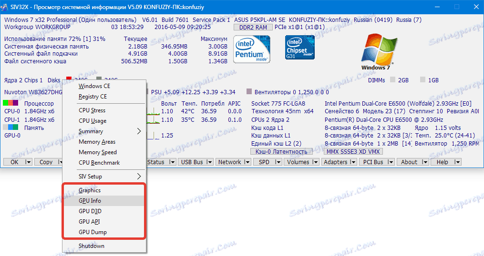
Task: Open GPU API from the menu
Action: point(104,222)
